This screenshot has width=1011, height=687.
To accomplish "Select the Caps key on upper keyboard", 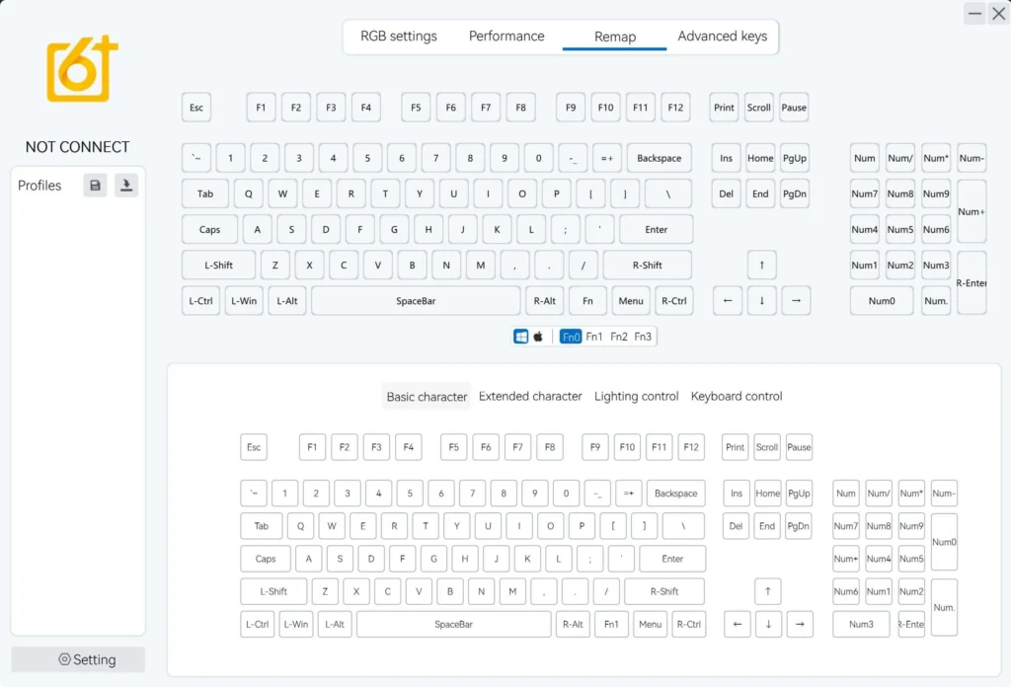I will tap(209, 229).
